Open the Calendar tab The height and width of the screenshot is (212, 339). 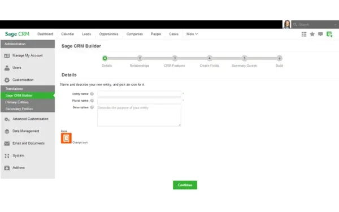pyautogui.click(x=67, y=34)
